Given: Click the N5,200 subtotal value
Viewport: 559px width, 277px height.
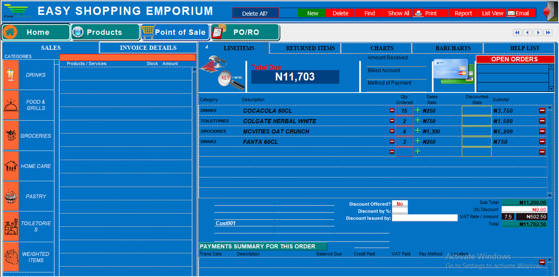Looking at the screenshot, I should pyautogui.click(x=503, y=132).
